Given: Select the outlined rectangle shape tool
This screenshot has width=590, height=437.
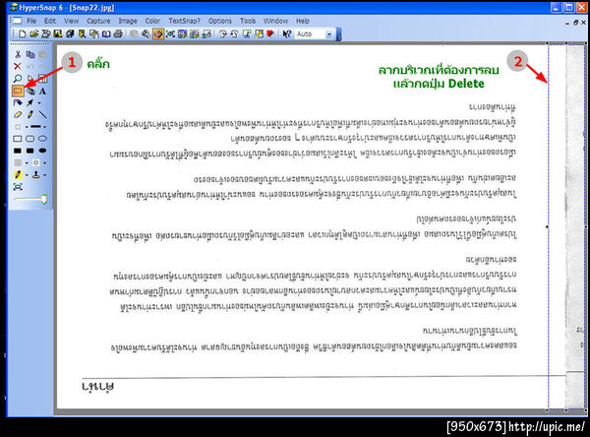Looking at the screenshot, I should pos(18,139).
